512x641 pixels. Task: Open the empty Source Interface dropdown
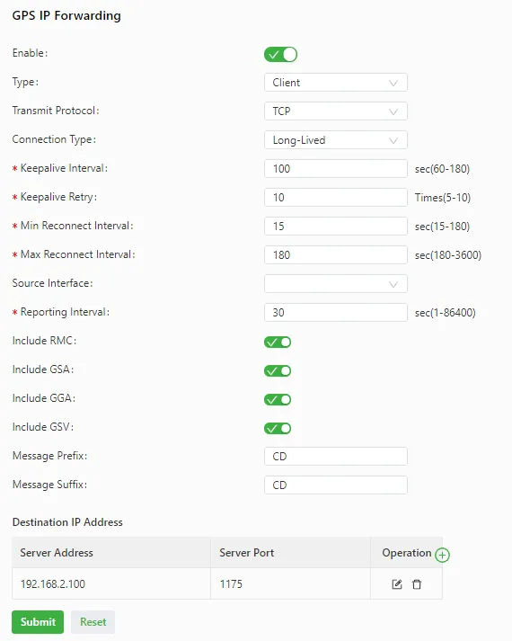tap(336, 284)
